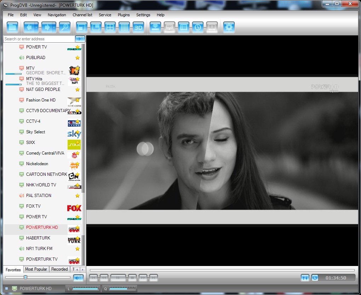Click the skip-to-previous playback button
This screenshot has height=295, width=361.
coord(93,278)
